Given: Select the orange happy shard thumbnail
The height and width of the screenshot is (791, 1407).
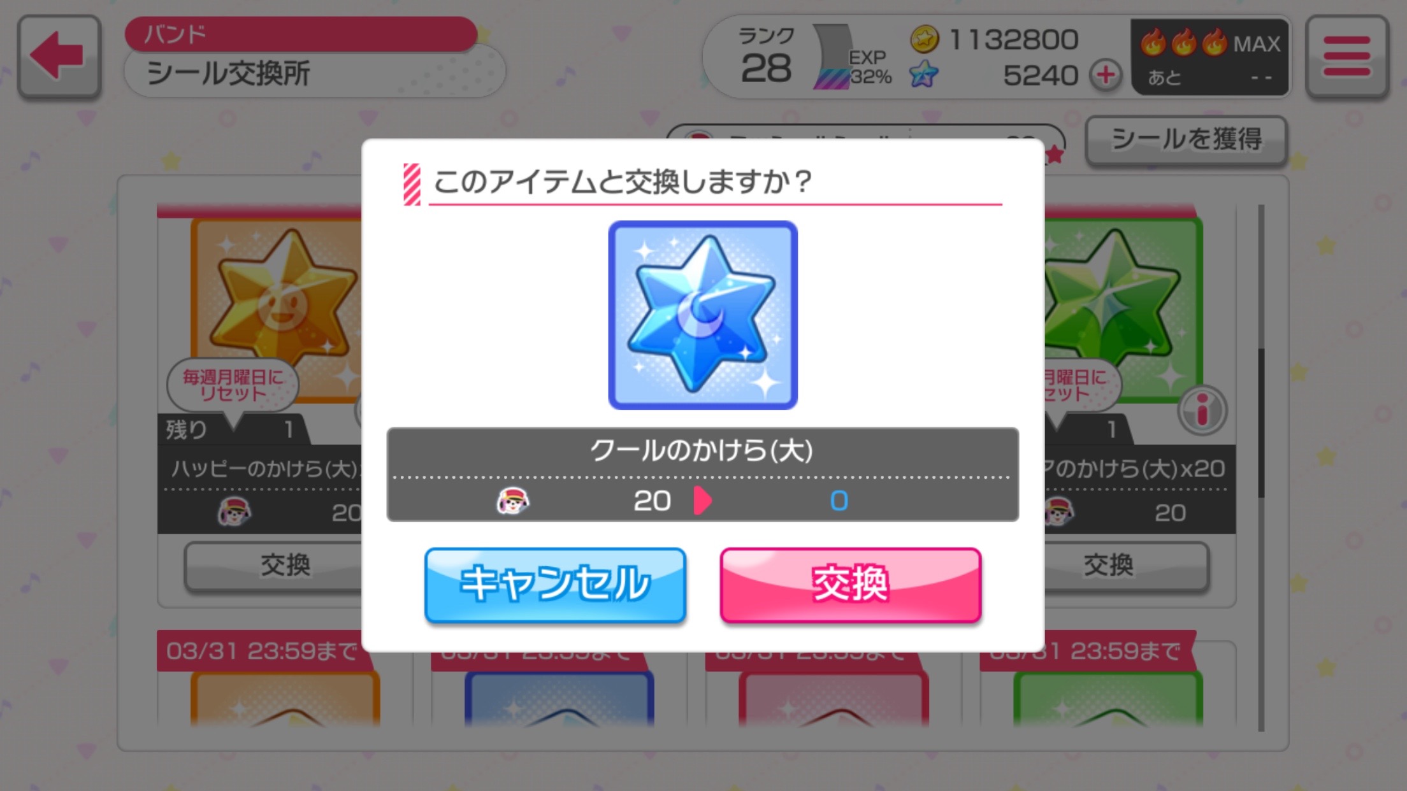Looking at the screenshot, I should click(x=276, y=310).
